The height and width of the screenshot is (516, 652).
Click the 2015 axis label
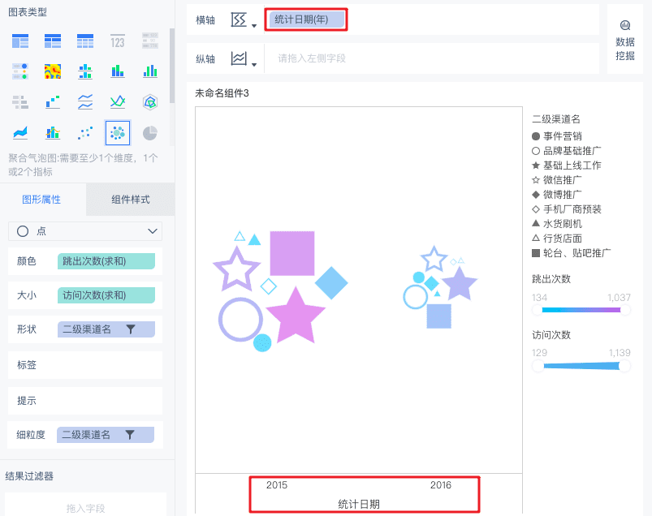click(x=277, y=485)
